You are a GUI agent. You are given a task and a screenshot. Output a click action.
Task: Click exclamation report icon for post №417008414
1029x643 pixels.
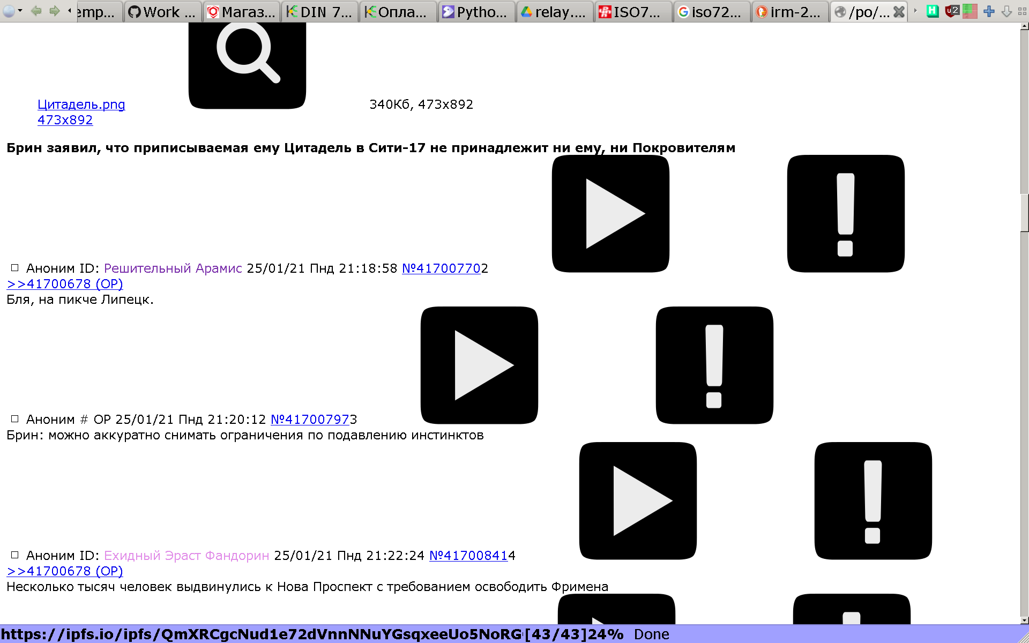coord(873,500)
